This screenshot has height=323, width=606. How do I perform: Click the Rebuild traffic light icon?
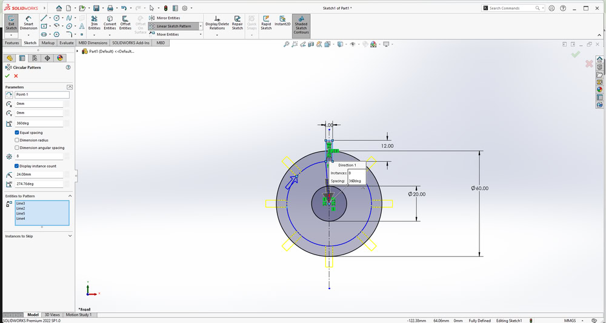166,8
